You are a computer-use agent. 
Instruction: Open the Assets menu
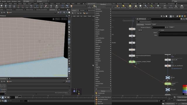click(9, 1)
